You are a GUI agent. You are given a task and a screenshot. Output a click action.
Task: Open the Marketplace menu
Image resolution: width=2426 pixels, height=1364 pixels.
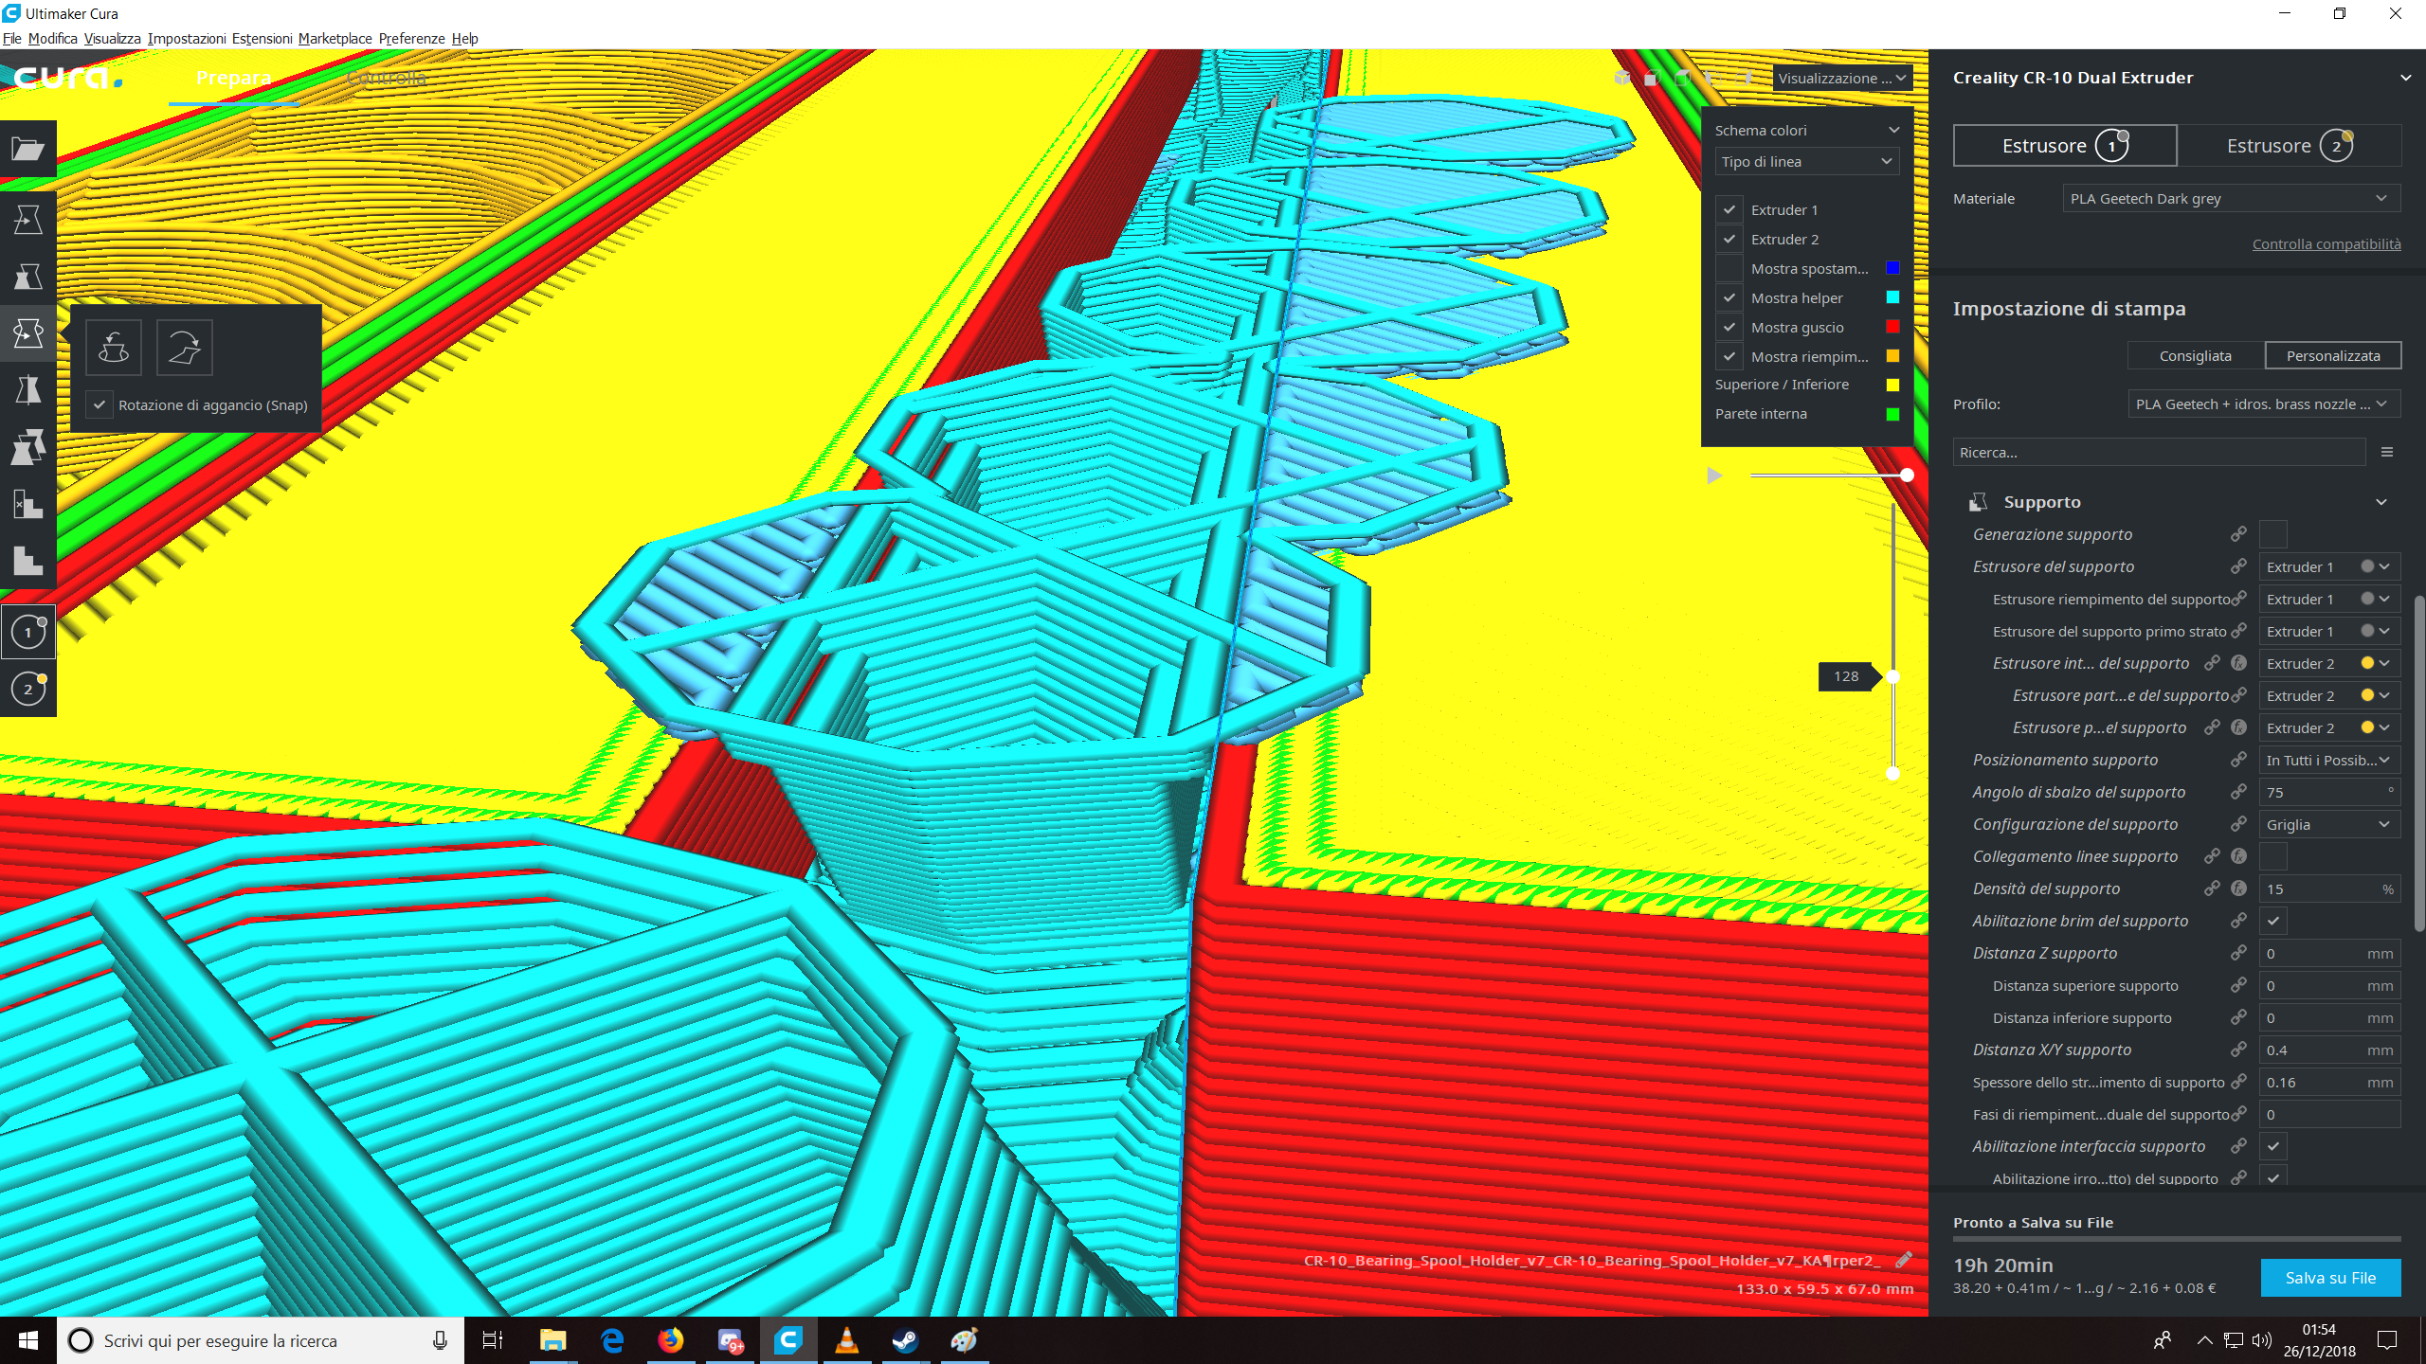pos(335,38)
